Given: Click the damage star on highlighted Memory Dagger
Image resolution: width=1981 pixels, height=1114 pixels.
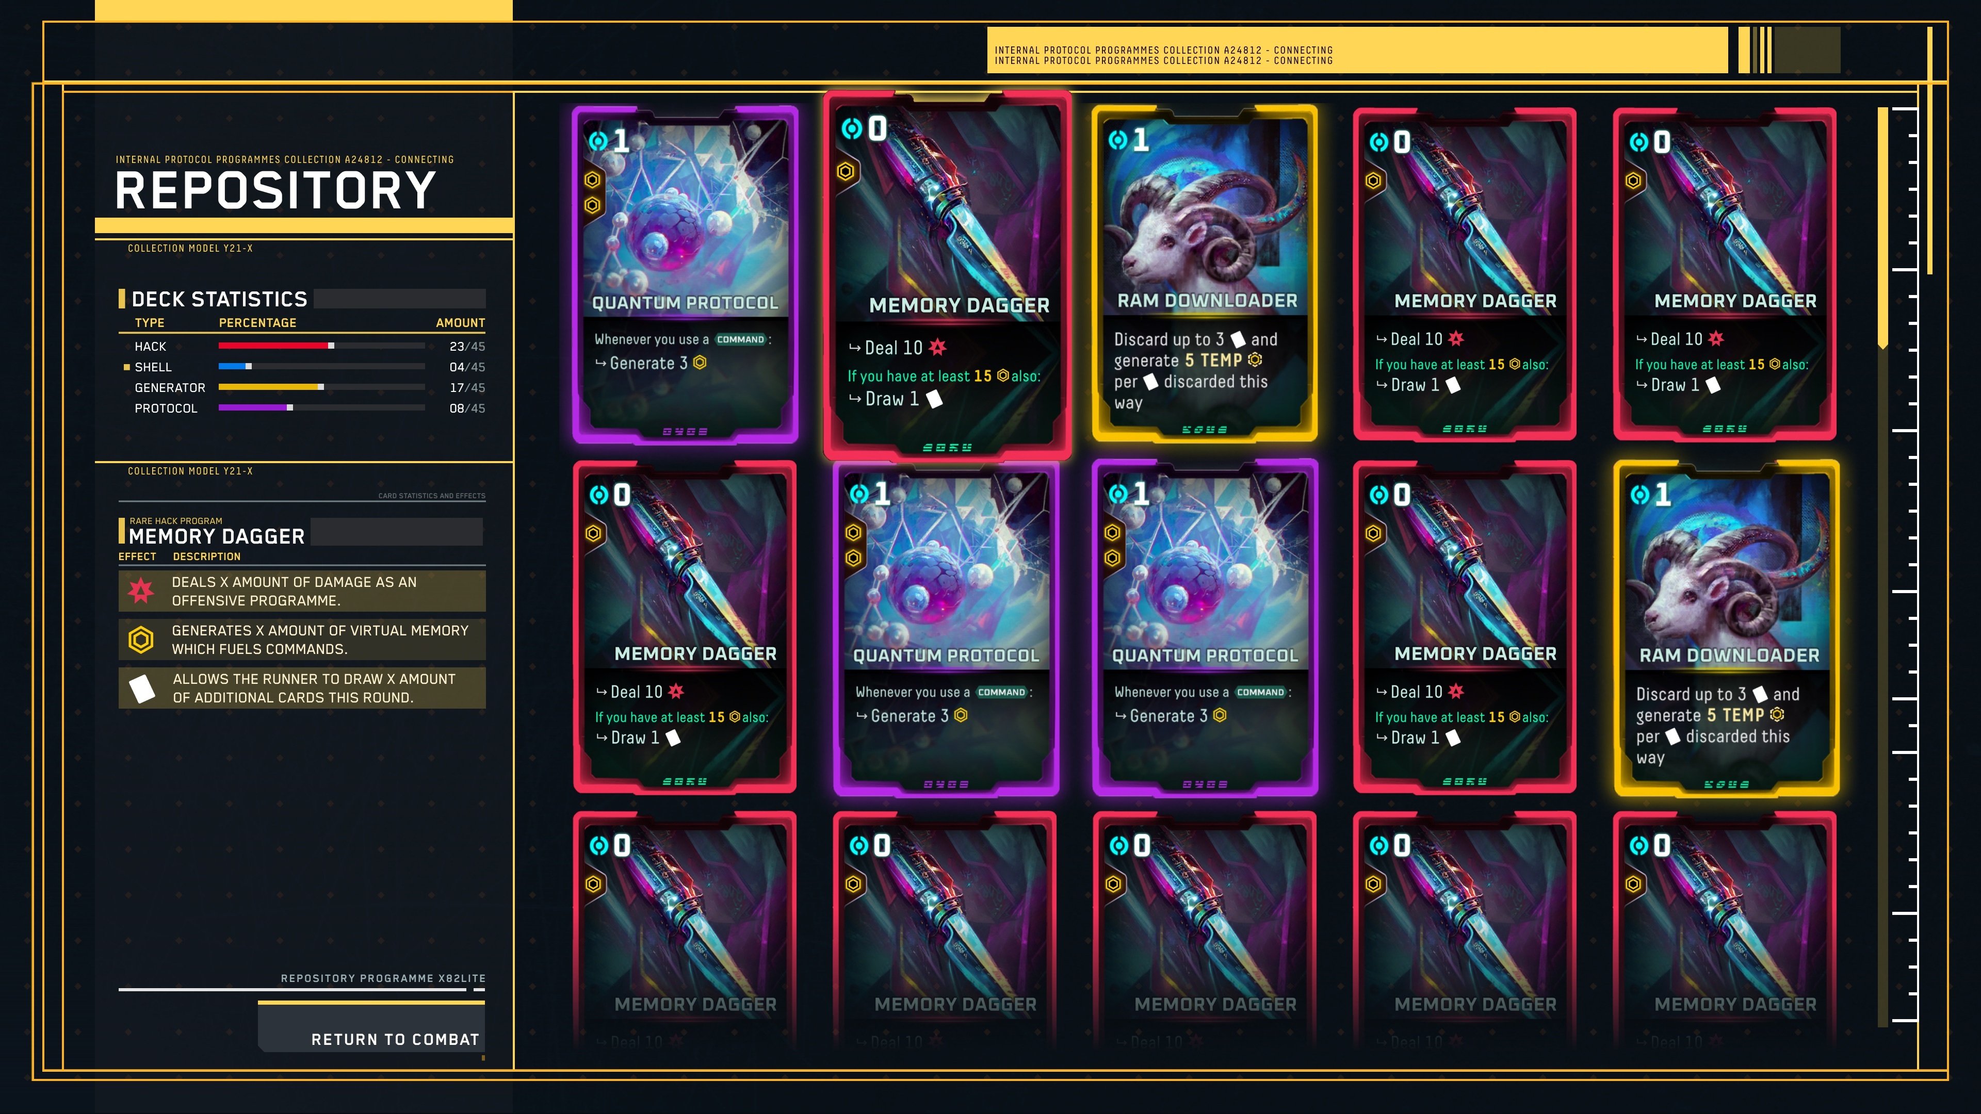Looking at the screenshot, I should pyautogui.click(x=937, y=348).
